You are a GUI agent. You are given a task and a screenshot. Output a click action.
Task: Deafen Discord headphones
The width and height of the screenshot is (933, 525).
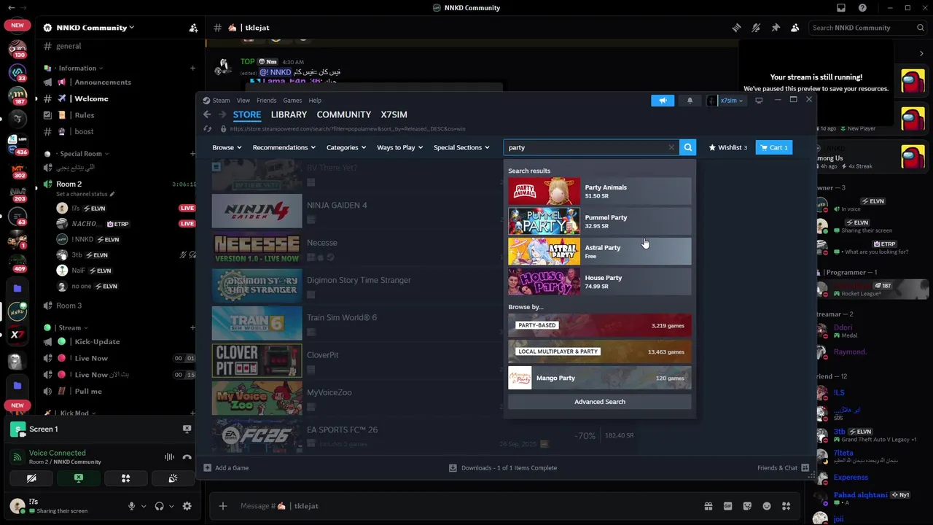click(x=159, y=506)
